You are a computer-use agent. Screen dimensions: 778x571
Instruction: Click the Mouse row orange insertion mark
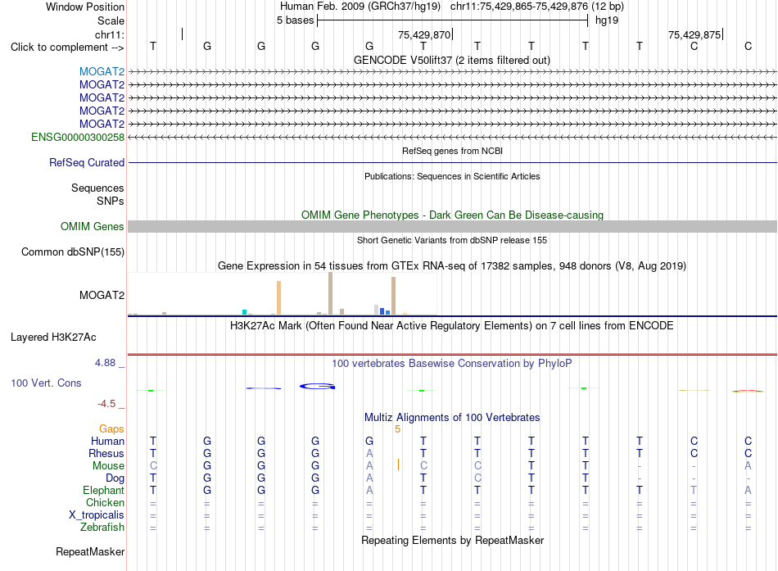(398, 465)
